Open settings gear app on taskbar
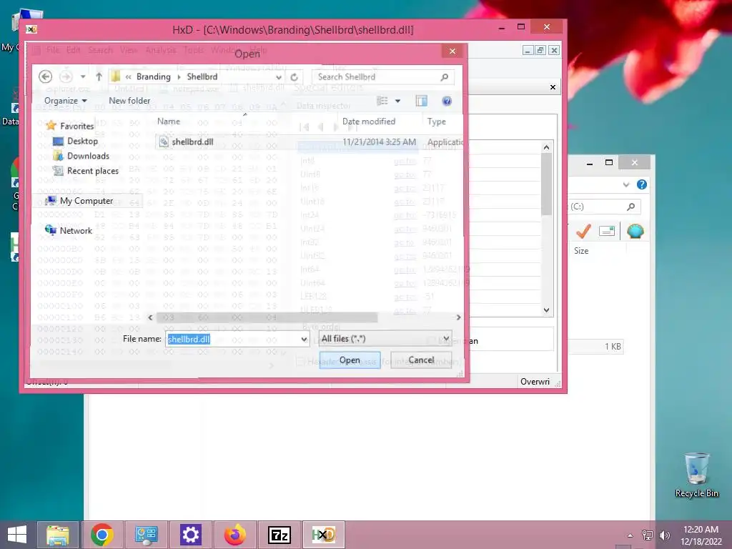This screenshot has width=732, height=549. (191, 535)
